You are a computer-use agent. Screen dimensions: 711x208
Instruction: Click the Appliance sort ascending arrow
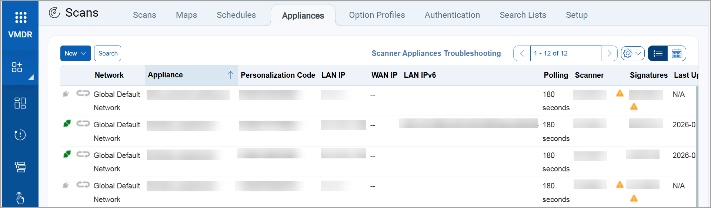[x=230, y=75]
